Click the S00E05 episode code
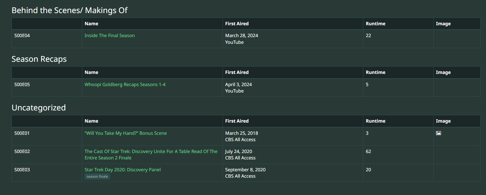Viewport: 486px width, 195px height. (22, 85)
